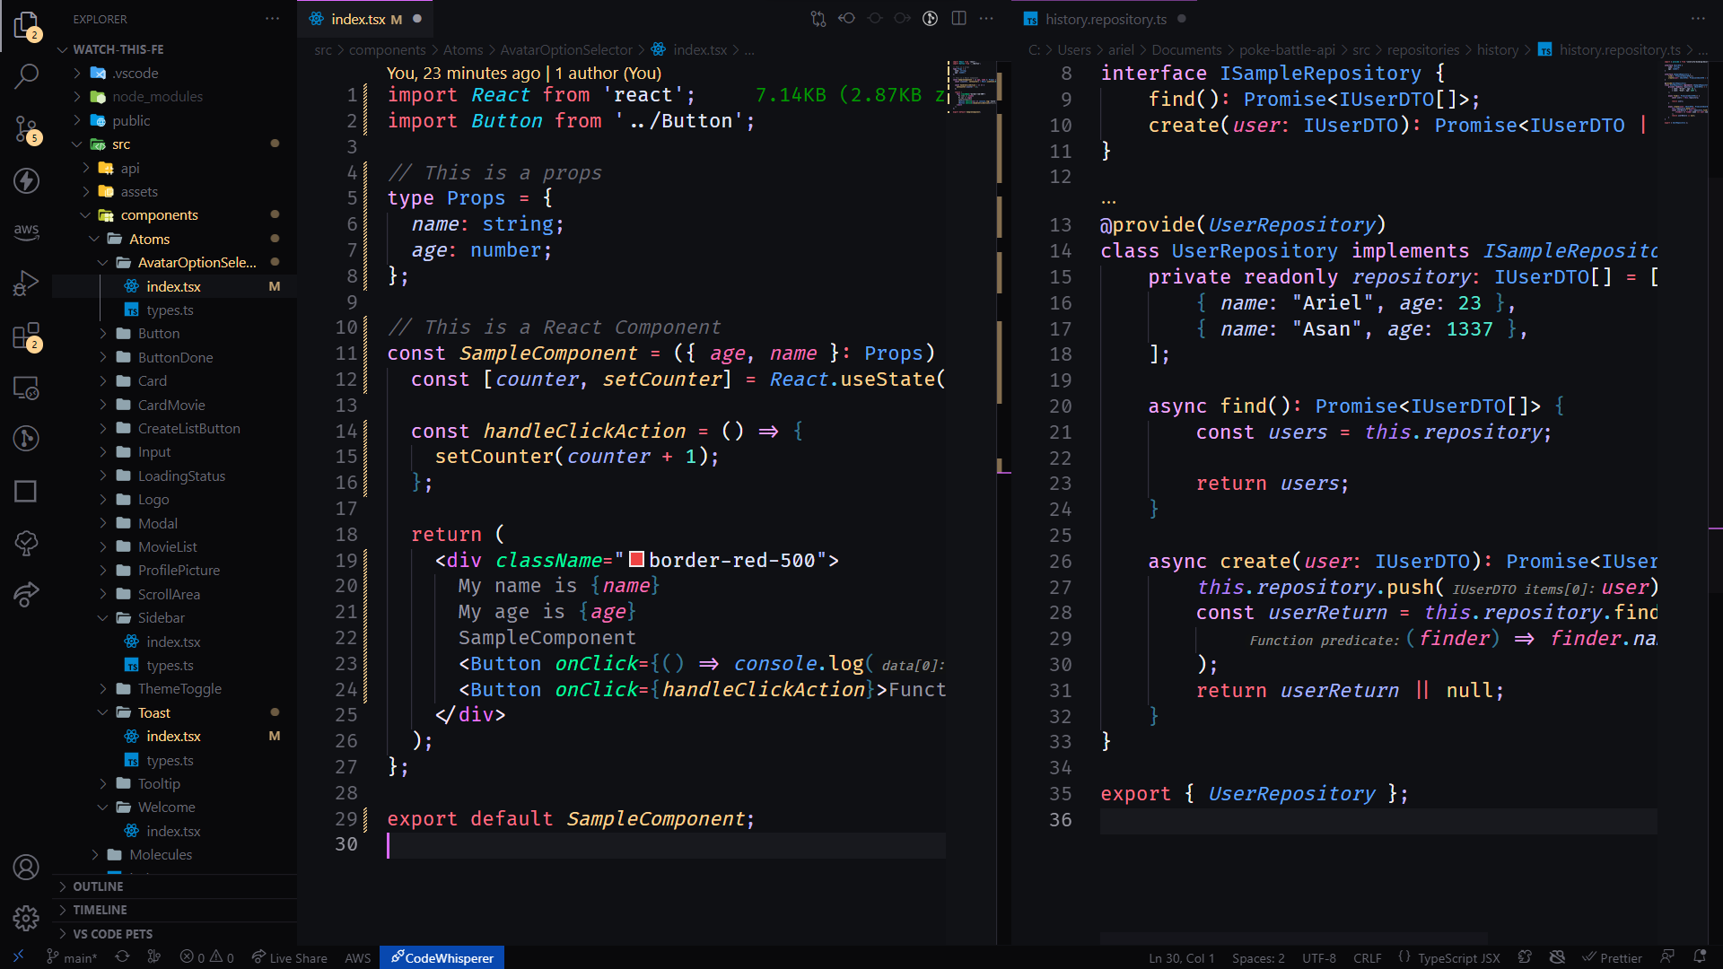Click the red border-red-500 color swatch
1723x969 pixels.
point(636,560)
